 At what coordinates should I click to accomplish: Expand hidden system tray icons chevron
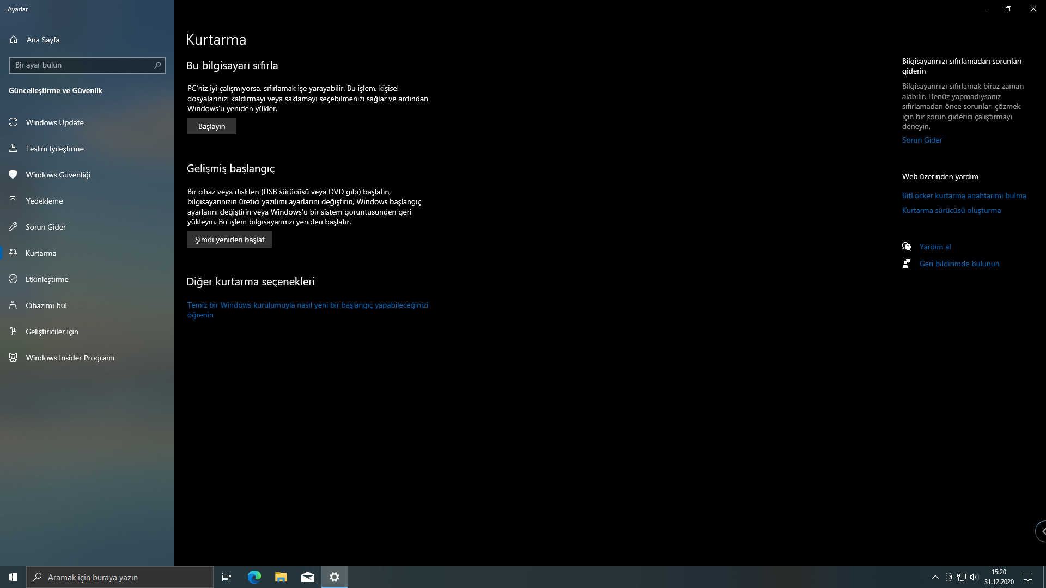pyautogui.click(x=935, y=577)
